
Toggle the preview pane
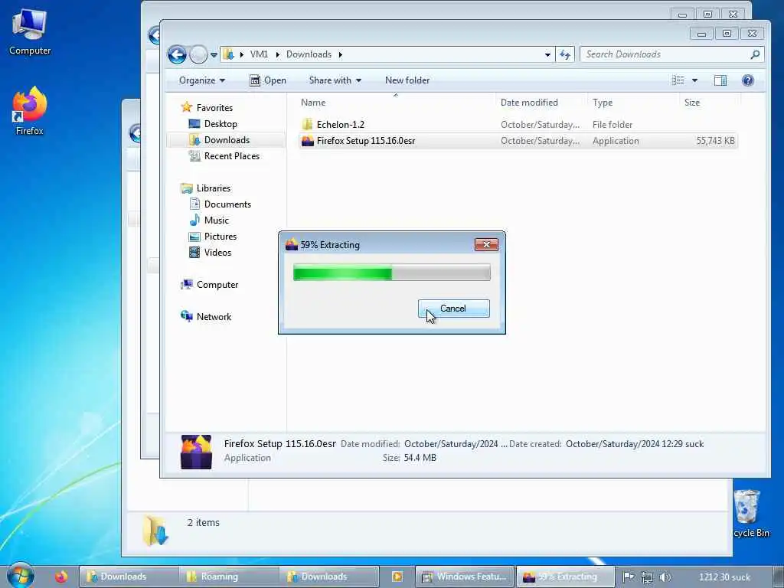point(720,80)
